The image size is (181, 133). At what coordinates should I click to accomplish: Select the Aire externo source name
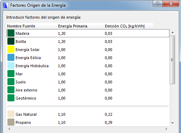(26, 90)
